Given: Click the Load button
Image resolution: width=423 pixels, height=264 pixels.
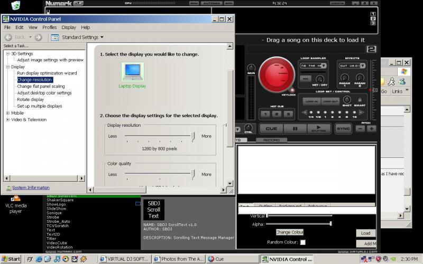Looking at the screenshot, I should (x=365, y=233).
